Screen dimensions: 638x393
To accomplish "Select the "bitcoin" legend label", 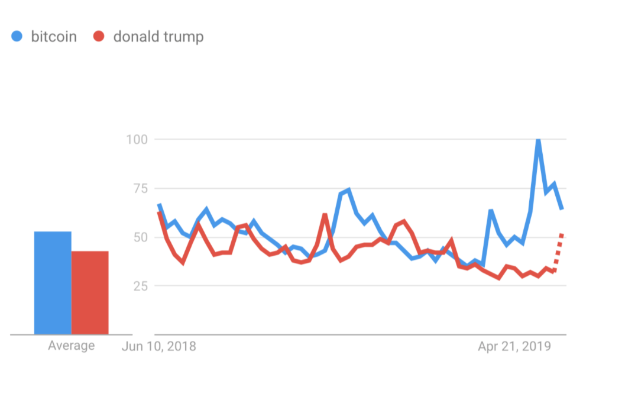I will click(x=54, y=37).
